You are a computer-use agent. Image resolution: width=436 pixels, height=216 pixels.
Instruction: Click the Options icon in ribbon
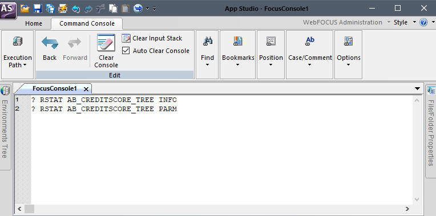pos(349,41)
